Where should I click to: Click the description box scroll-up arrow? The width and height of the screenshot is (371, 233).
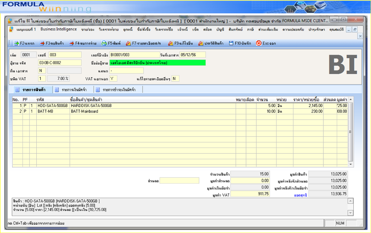click(x=350, y=201)
